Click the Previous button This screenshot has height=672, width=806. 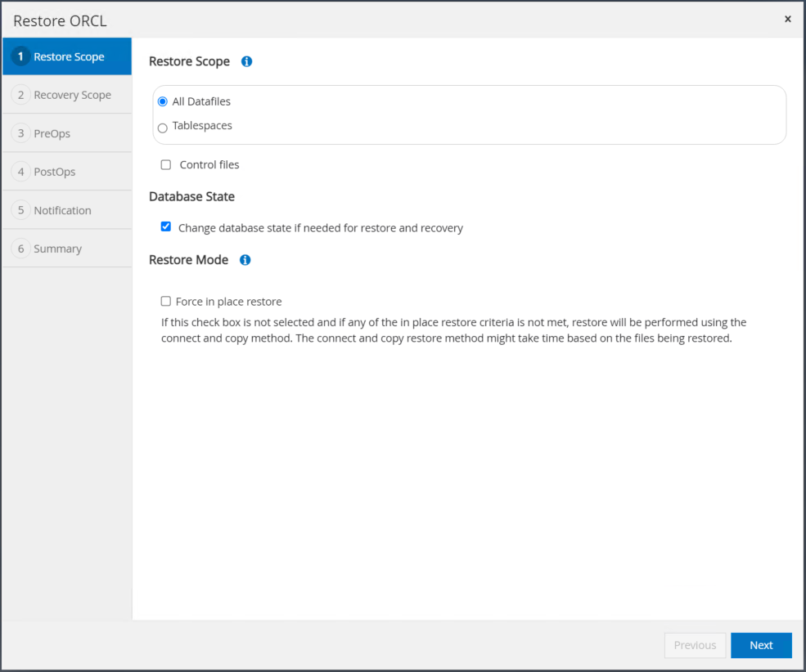pyautogui.click(x=695, y=645)
